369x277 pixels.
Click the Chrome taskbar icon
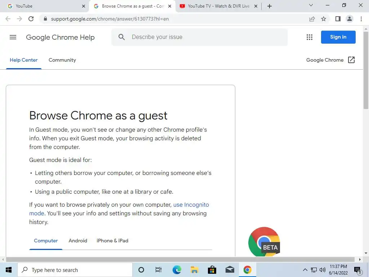pos(247,270)
